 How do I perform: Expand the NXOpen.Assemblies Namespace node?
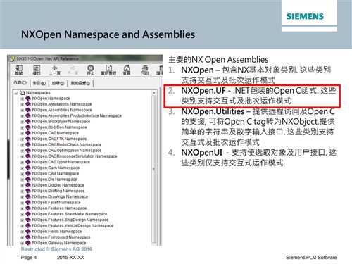[x=22, y=111]
